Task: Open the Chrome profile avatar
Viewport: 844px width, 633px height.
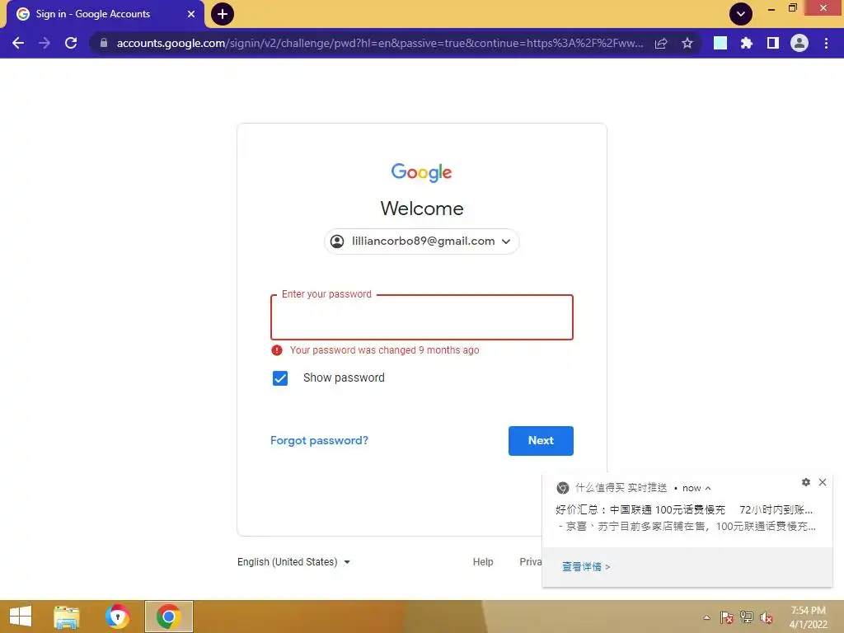Action: (x=799, y=43)
